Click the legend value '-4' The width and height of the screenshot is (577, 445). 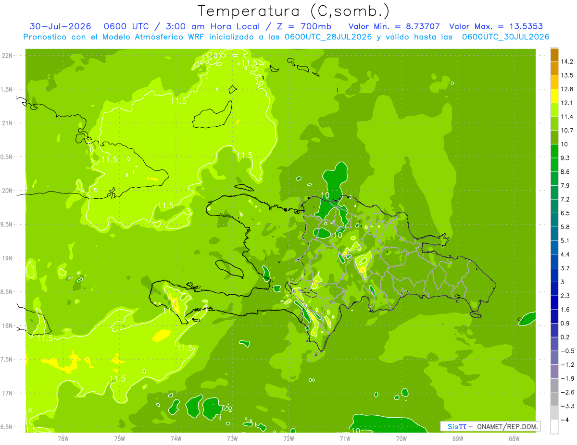click(x=565, y=420)
